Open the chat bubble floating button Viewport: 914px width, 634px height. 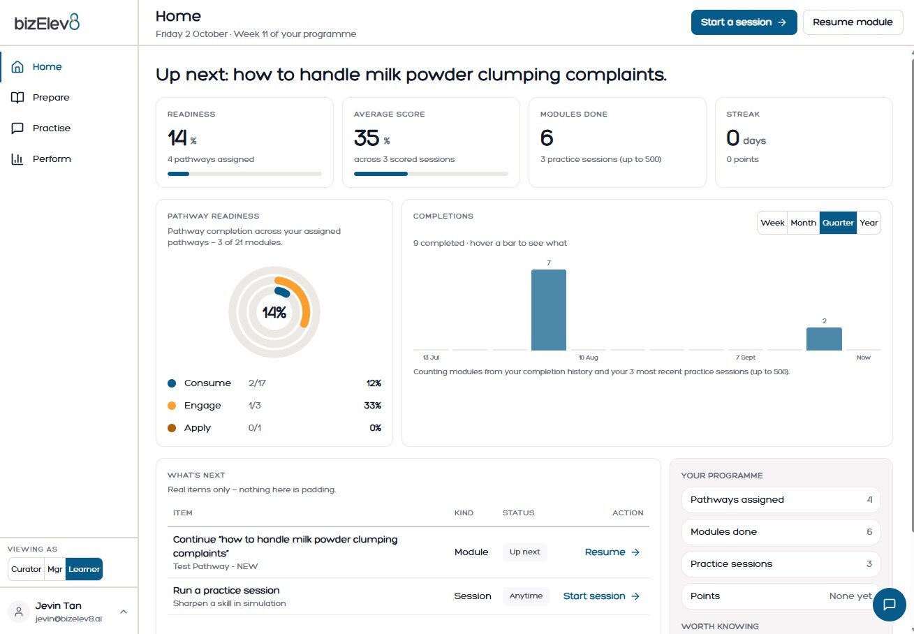click(x=889, y=604)
